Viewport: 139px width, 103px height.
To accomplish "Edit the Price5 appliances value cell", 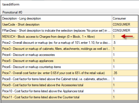I will pos(125,61).
